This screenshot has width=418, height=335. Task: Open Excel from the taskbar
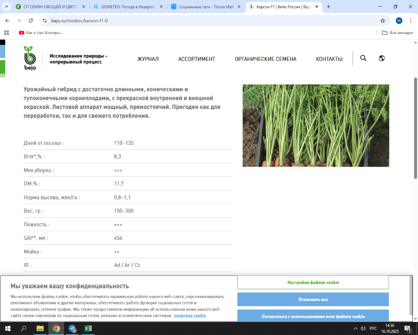point(88,328)
